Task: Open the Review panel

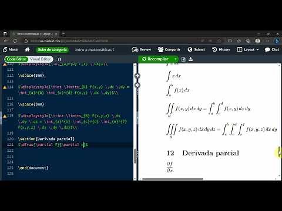Action: coord(141,50)
